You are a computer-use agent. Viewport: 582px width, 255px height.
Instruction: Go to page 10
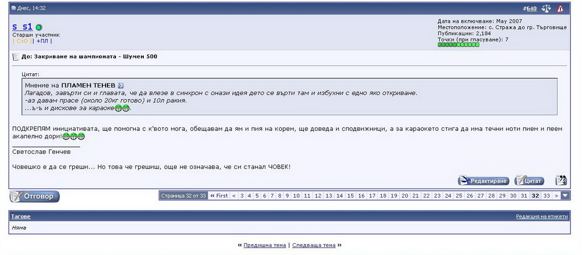click(296, 196)
